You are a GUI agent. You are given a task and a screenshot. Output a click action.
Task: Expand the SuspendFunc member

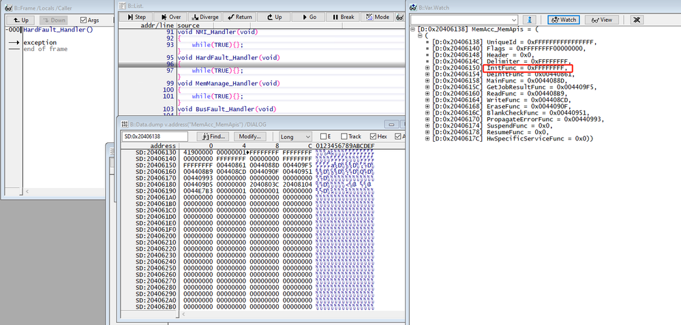(427, 126)
